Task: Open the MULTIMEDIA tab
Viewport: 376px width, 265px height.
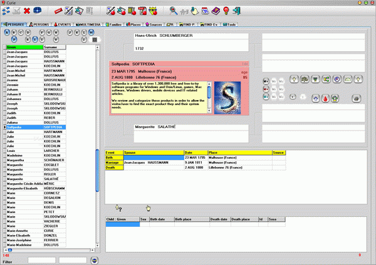Action: [x=88, y=24]
